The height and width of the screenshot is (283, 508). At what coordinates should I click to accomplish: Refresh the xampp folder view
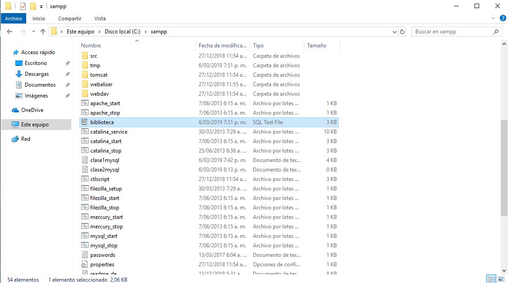403,32
